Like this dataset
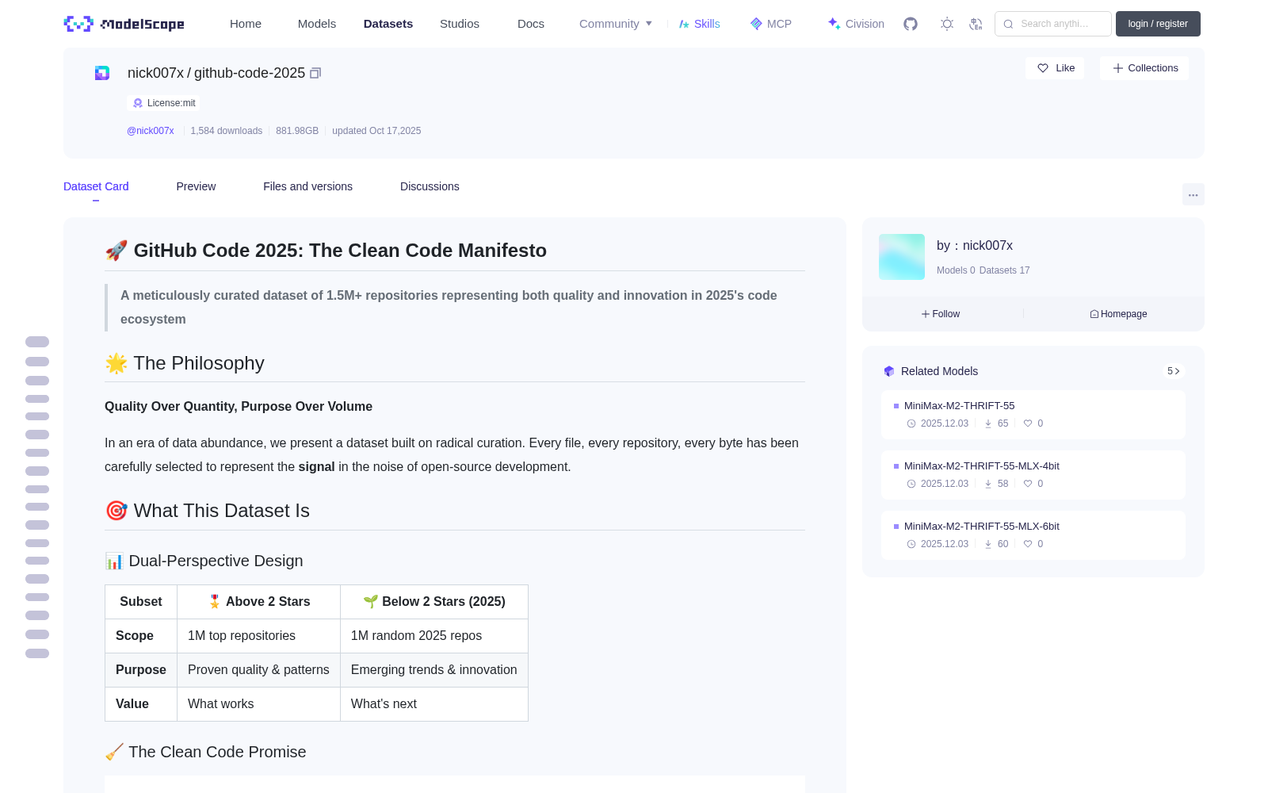This screenshot has height=793, width=1268. [1056, 68]
